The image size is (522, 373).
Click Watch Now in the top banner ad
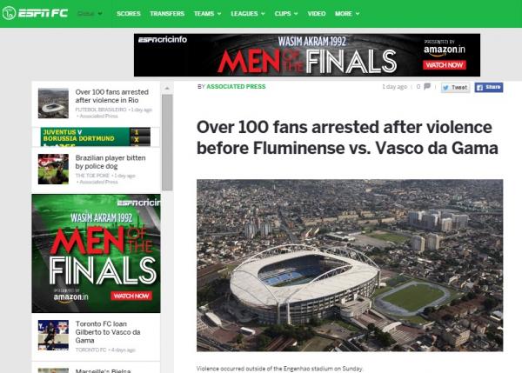(445, 64)
